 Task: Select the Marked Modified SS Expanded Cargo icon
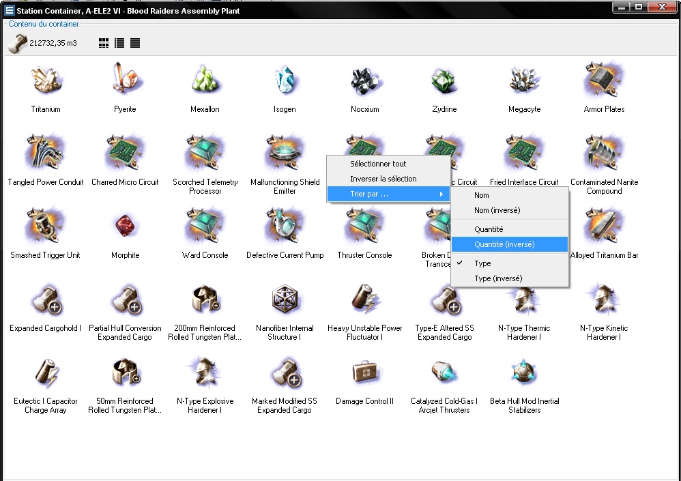pos(285,373)
